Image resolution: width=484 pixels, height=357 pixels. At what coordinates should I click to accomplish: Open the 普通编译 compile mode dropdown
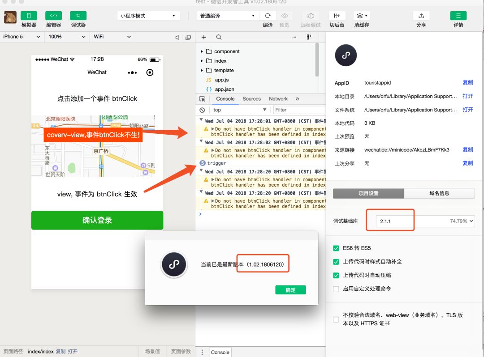(228, 16)
